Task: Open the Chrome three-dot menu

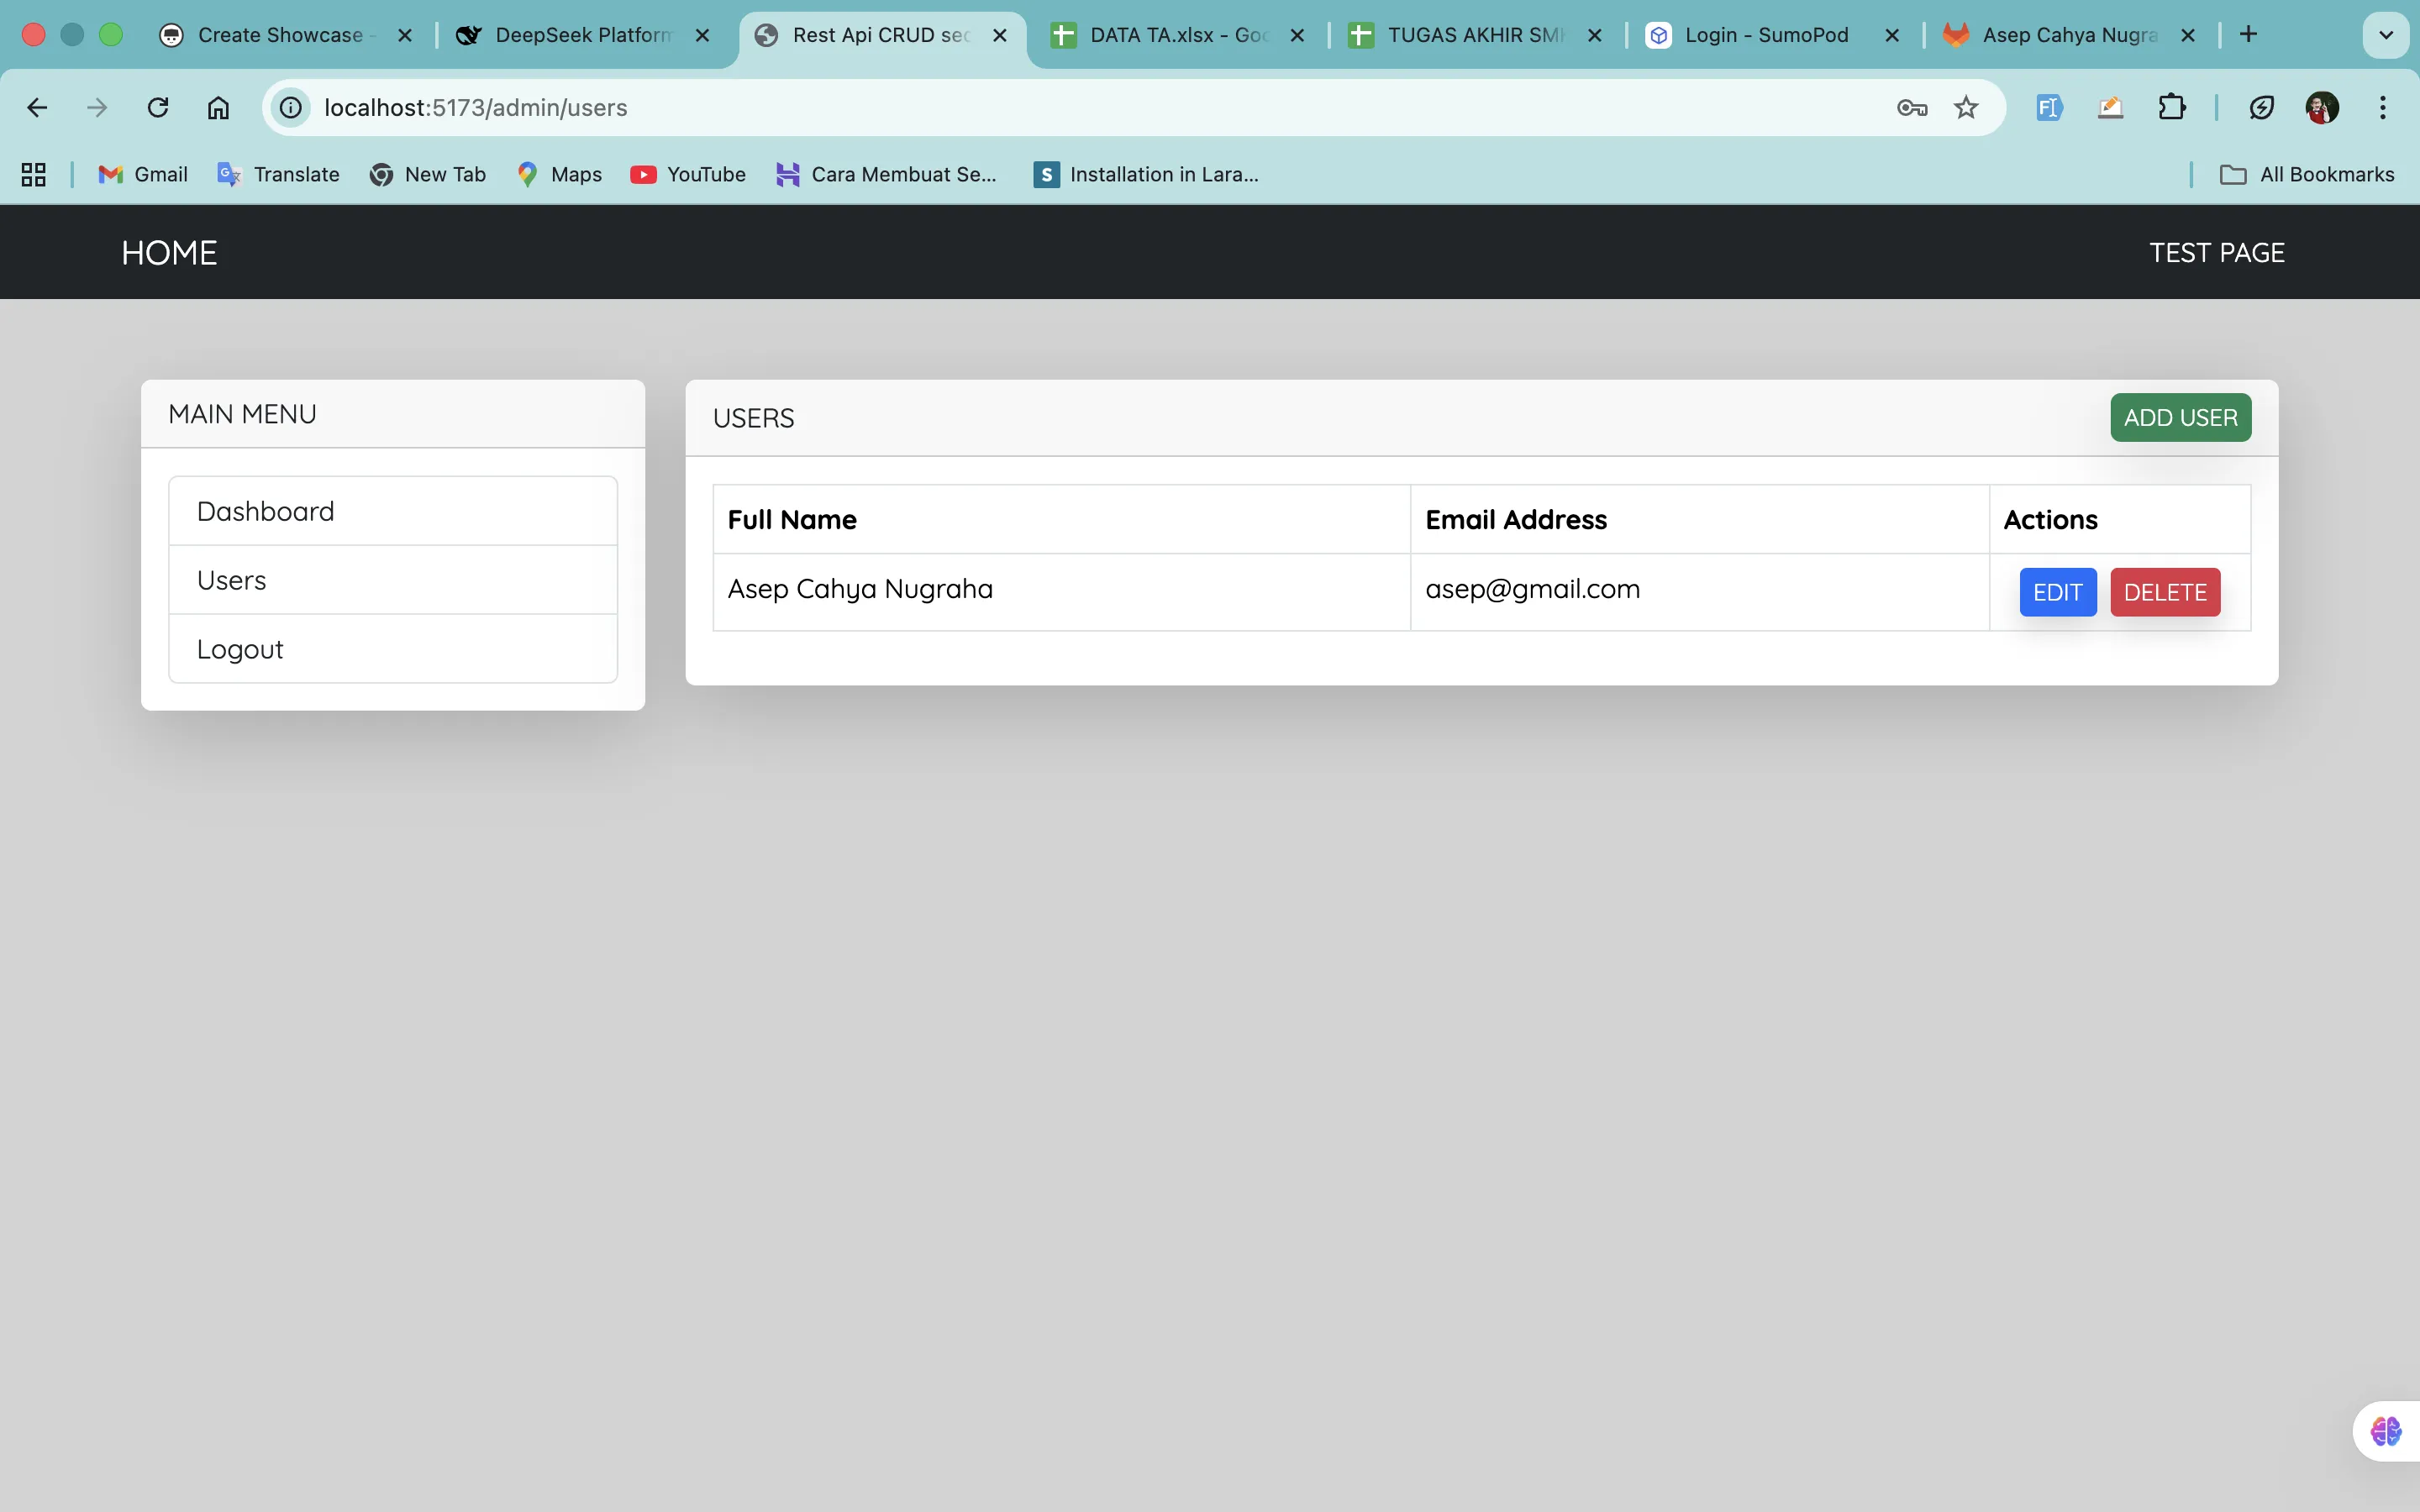Action: click(x=2383, y=107)
